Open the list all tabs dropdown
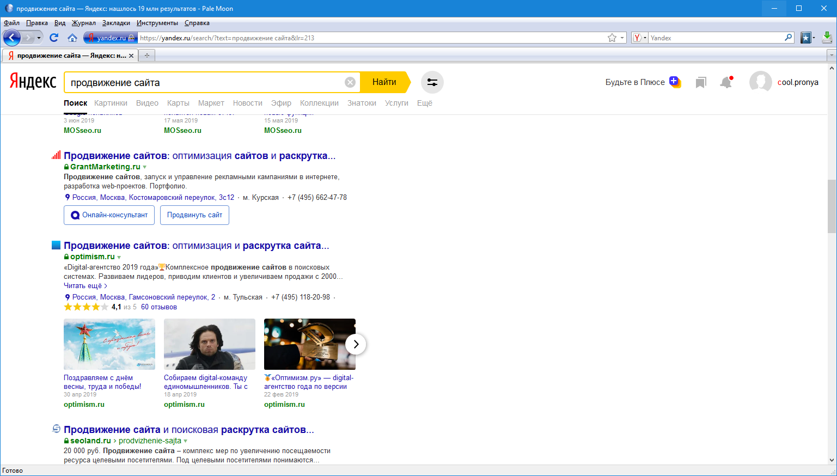Image resolution: width=837 pixels, height=476 pixels. pos(831,56)
